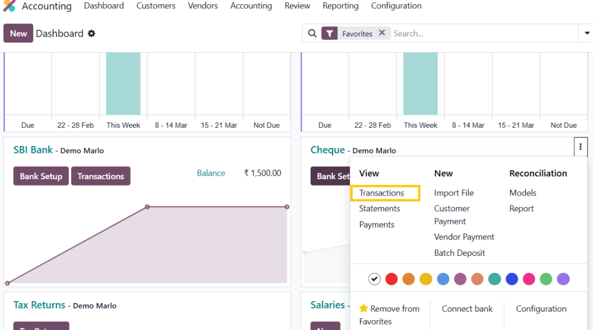Remove the Favorites filter with the X

tap(382, 33)
